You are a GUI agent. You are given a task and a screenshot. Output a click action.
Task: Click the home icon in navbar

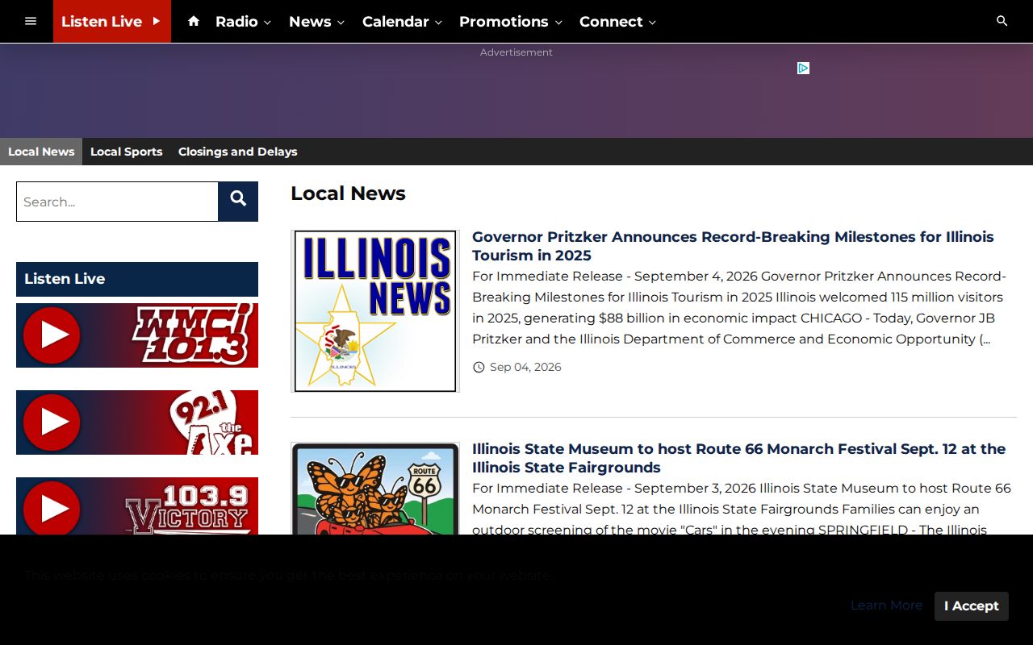(x=194, y=21)
